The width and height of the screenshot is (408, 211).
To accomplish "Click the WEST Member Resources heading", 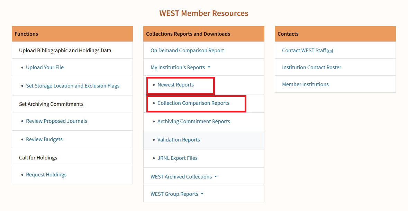I will pos(204,13).
